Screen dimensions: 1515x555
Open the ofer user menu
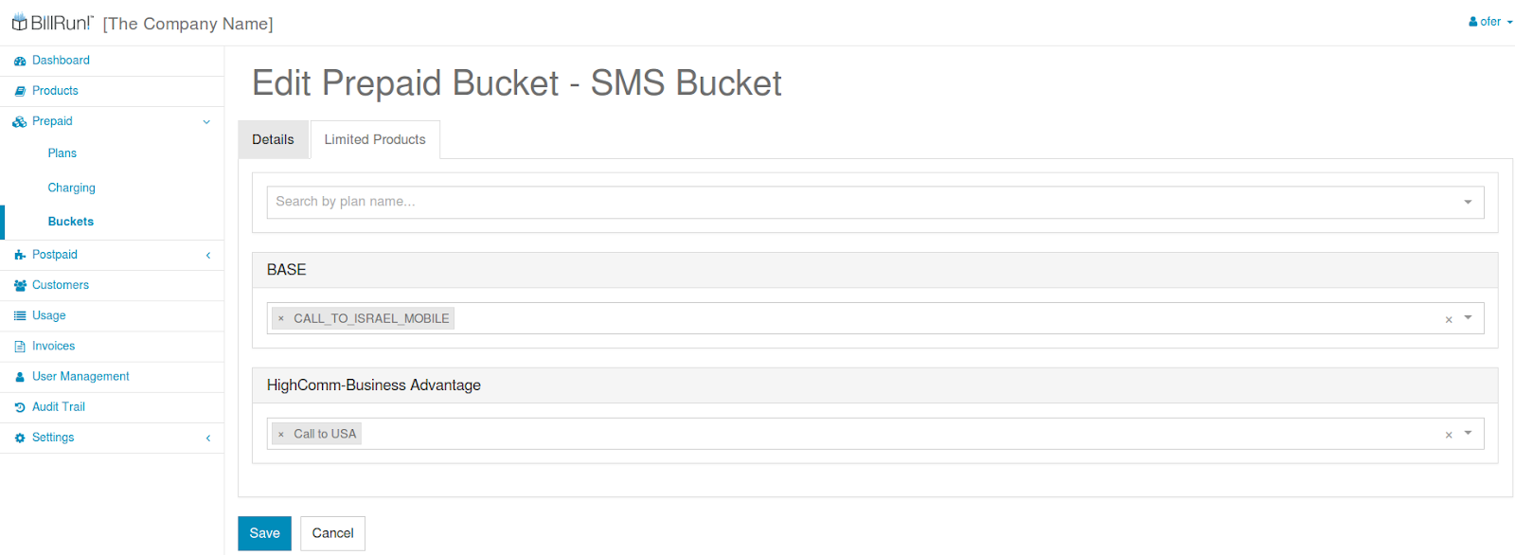pyautogui.click(x=1490, y=22)
